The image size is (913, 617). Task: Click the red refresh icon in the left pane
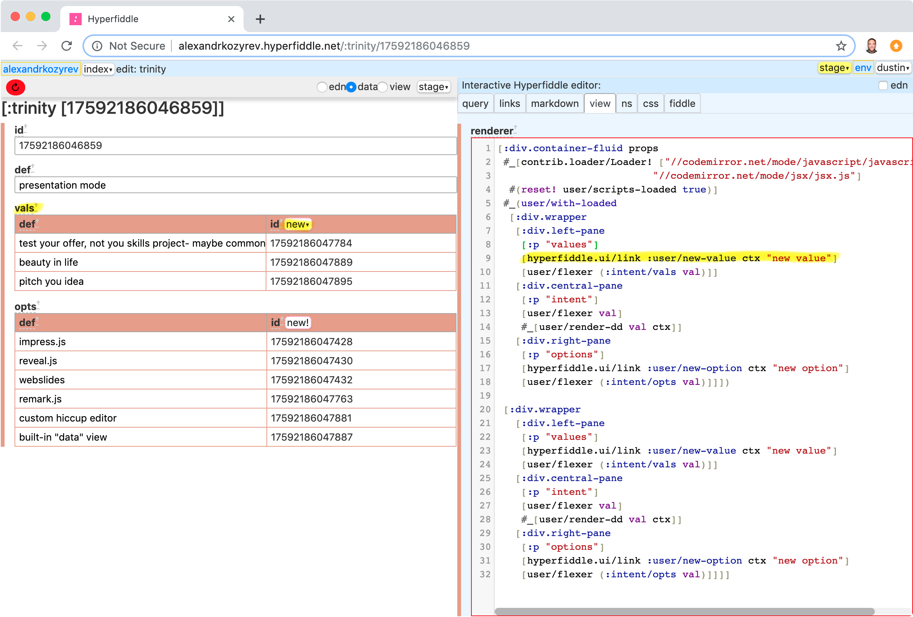(16, 87)
